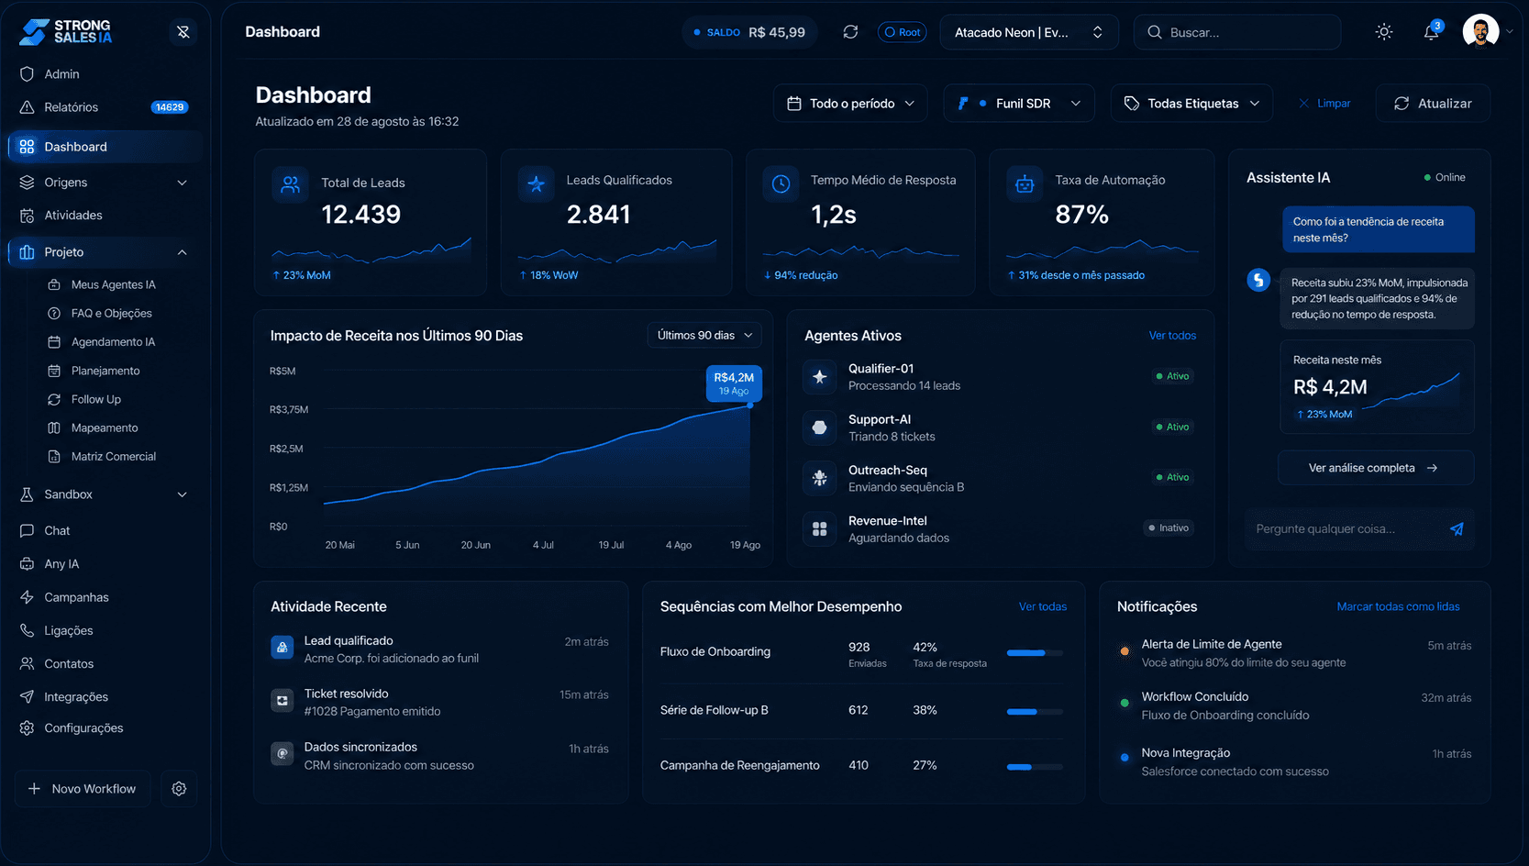Click the Ticket resolvido activity icon
Viewport: 1529px width, 866px height.
283,701
